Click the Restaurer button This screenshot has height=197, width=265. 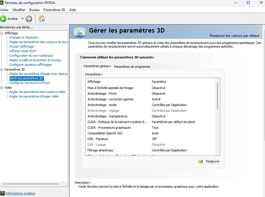[x=209, y=162]
